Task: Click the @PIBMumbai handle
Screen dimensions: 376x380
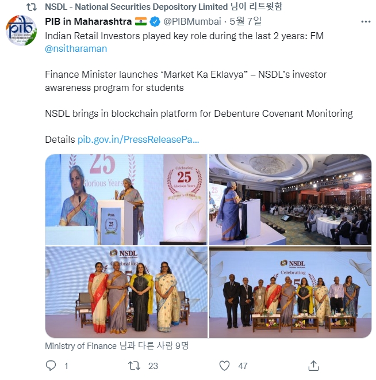Action: [193, 22]
